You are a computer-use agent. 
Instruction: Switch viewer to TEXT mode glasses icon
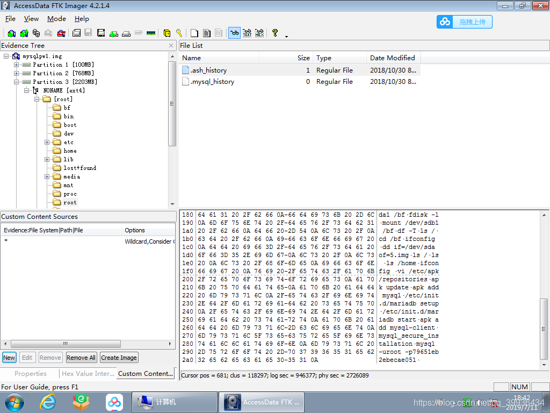[x=247, y=33]
